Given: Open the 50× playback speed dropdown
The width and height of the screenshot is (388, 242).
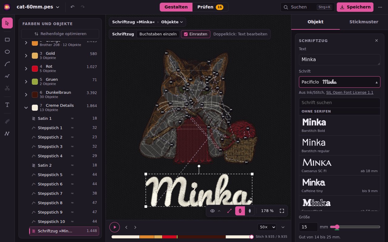Looking at the screenshot, I should pos(267,227).
